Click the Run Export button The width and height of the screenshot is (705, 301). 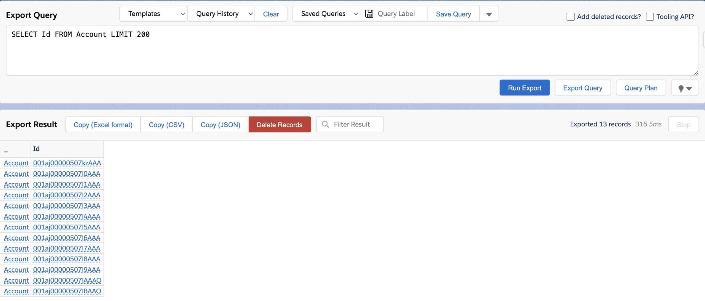524,88
